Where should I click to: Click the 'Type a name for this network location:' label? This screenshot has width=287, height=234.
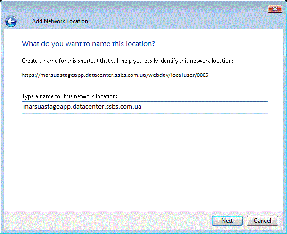point(69,96)
